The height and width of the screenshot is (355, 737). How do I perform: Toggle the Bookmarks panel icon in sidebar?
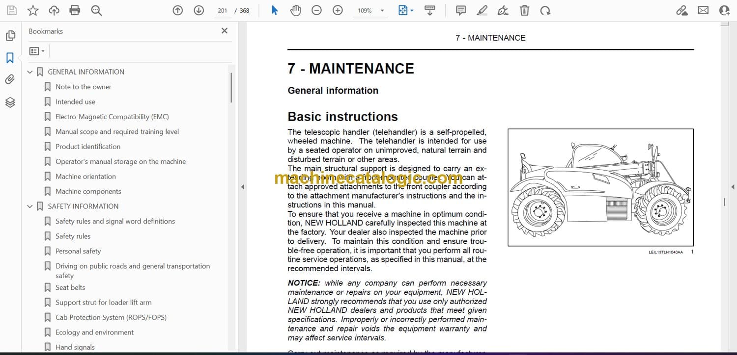click(x=10, y=58)
